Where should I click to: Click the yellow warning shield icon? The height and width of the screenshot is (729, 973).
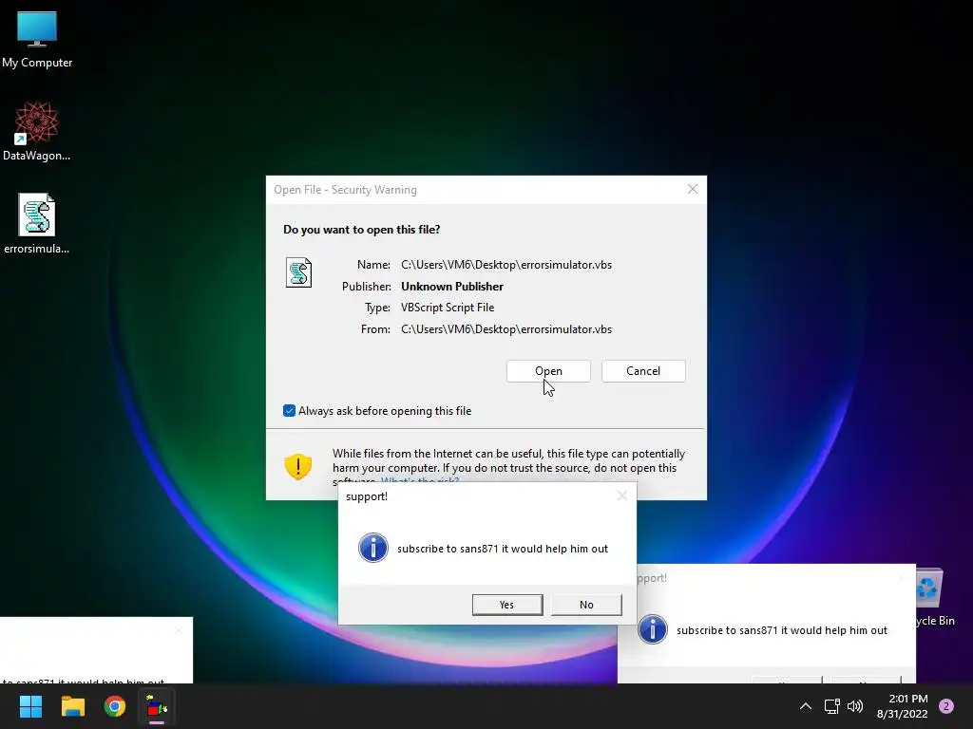(297, 466)
